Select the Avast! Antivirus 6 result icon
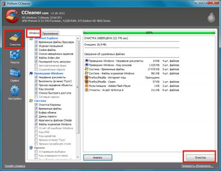This screenshot has height=171, width=221. pos(87,90)
